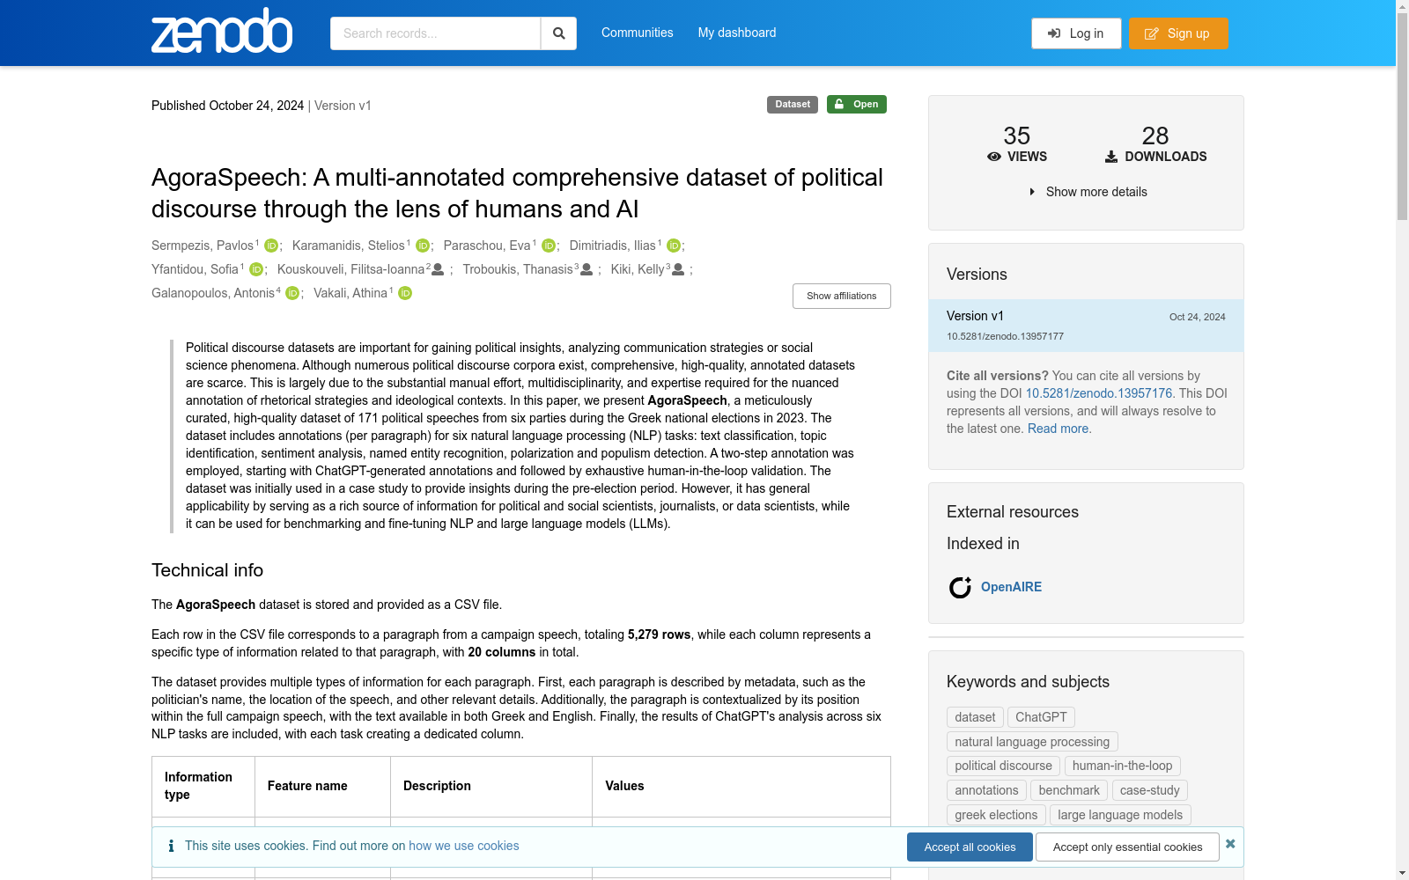The height and width of the screenshot is (880, 1409).
Task: Select the ChatGPT keyword tag
Action: (1041, 717)
